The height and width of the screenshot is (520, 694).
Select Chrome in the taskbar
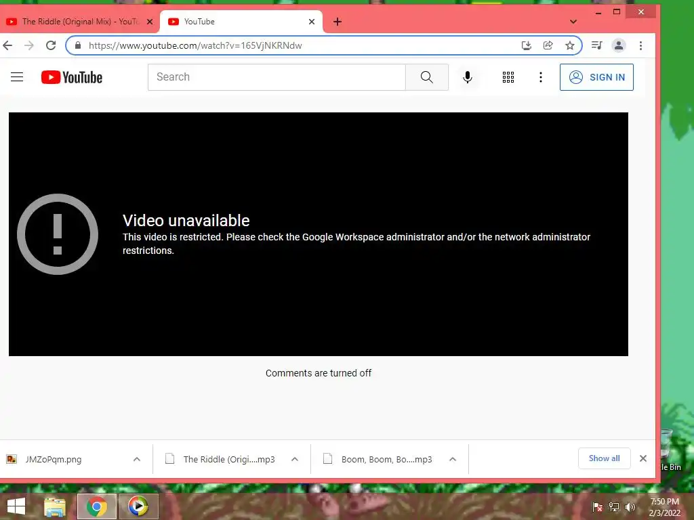pyautogui.click(x=97, y=506)
